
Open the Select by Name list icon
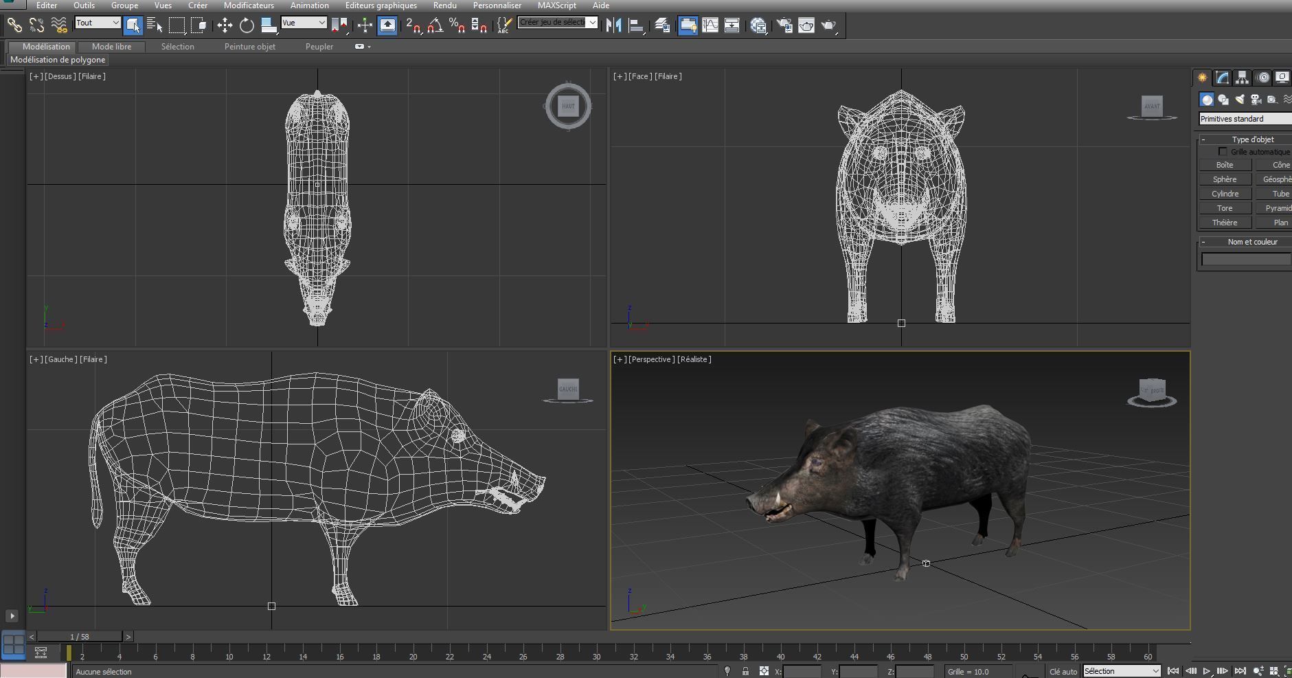pos(155,25)
